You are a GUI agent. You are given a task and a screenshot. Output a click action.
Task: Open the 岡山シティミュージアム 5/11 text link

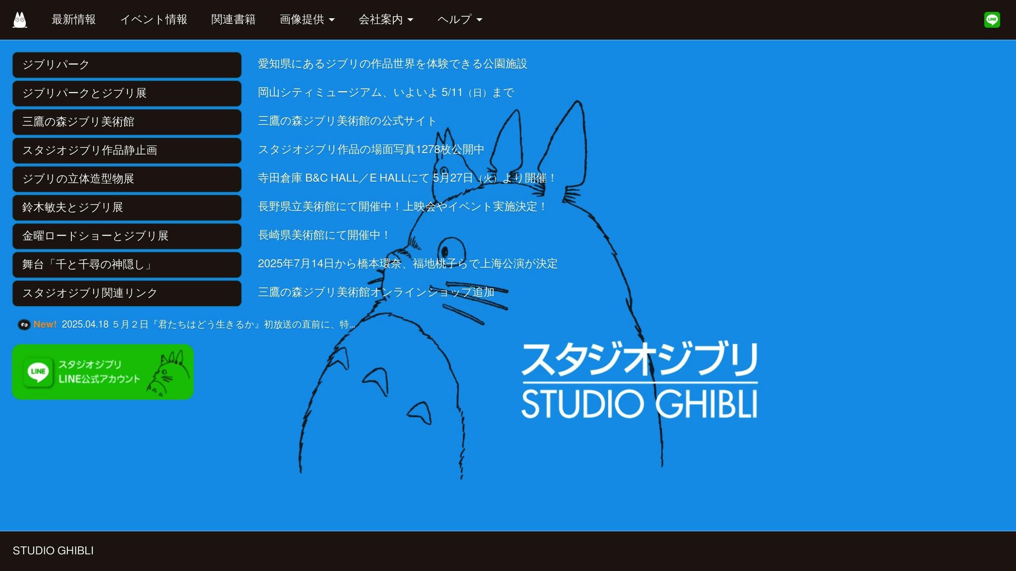(x=386, y=93)
